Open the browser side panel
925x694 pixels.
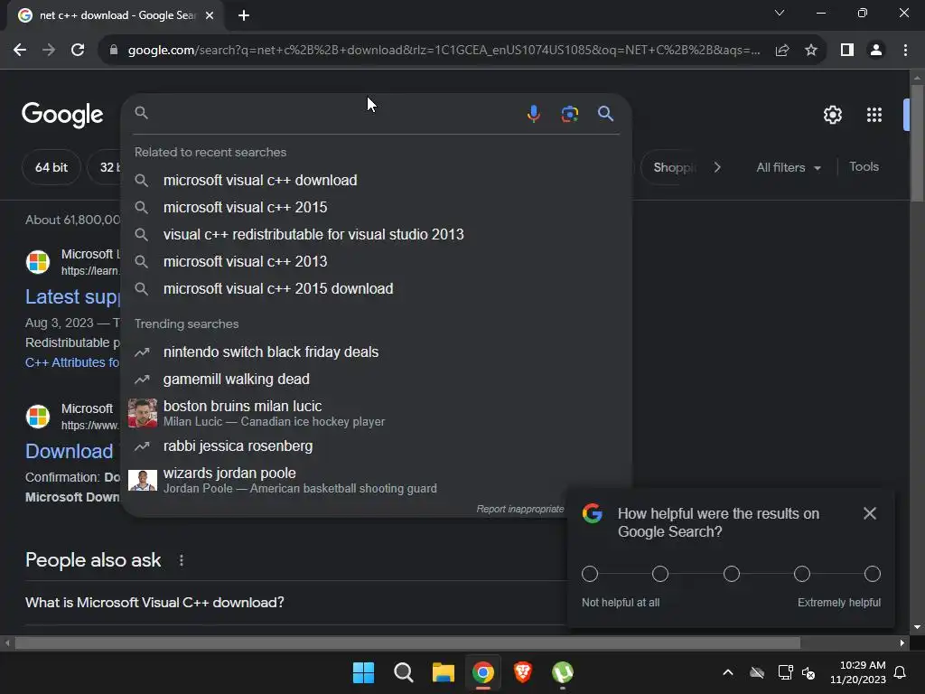[847, 51]
